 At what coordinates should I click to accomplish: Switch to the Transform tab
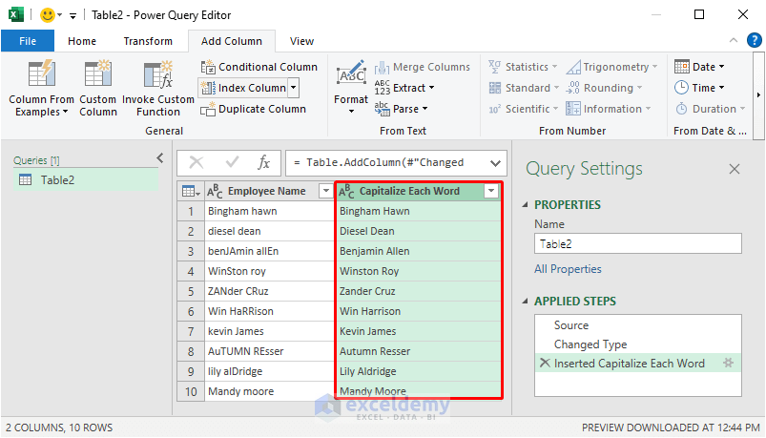pyautogui.click(x=148, y=41)
